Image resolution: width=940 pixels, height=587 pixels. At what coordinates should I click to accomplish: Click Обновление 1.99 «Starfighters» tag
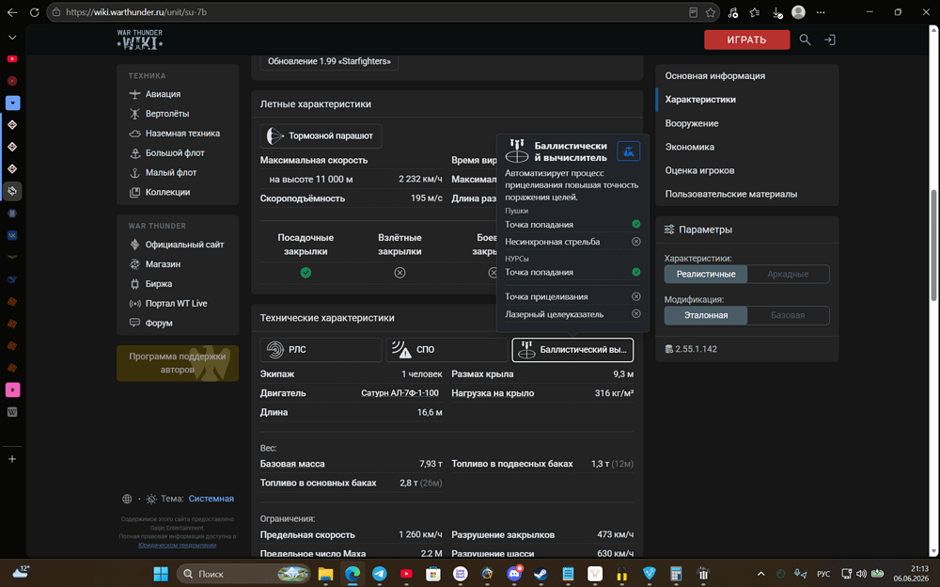point(329,61)
